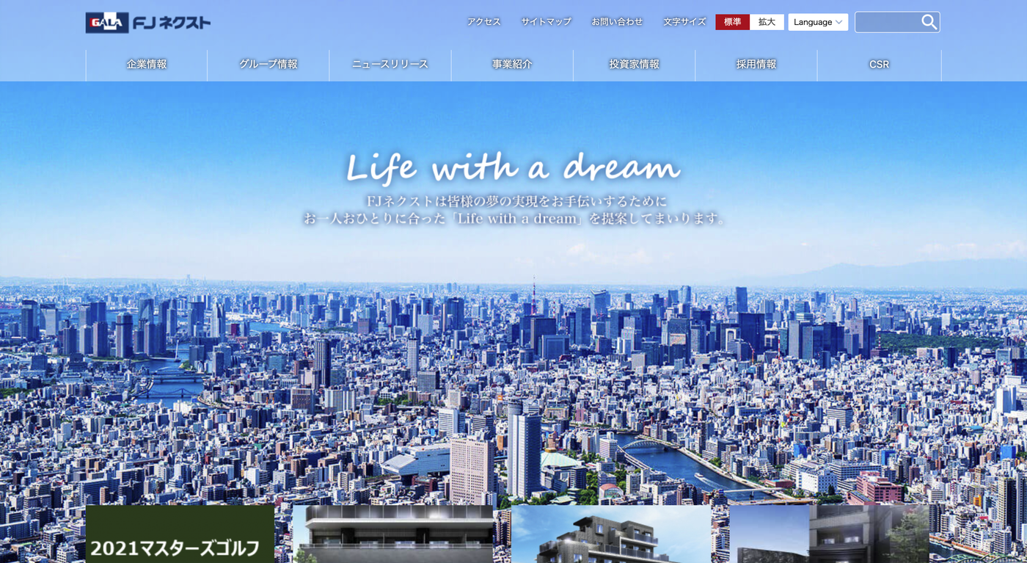Click the 文字サイズ label
Image resolution: width=1027 pixels, height=563 pixels.
click(x=684, y=22)
